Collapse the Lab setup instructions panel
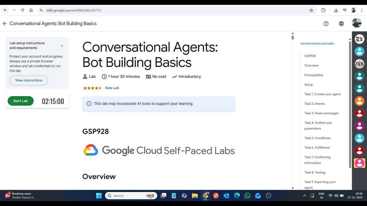Image resolution: width=367 pixels, height=206 pixels. click(62, 46)
